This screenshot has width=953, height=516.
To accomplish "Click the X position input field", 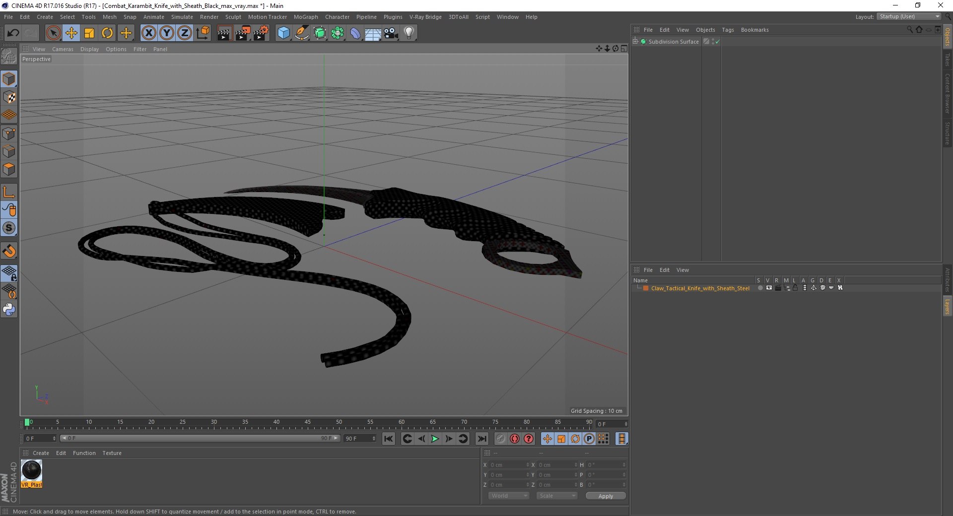I will click(x=510, y=465).
